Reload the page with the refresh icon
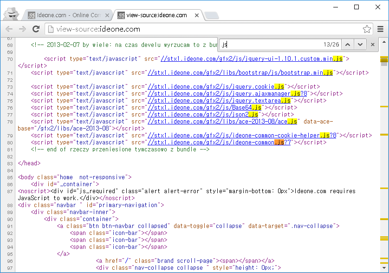389x273 pixels. click(36, 29)
